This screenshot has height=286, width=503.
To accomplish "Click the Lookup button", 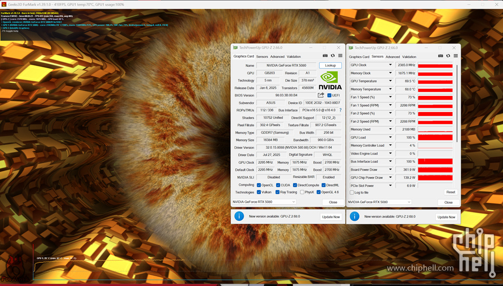I will [x=331, y=65].
